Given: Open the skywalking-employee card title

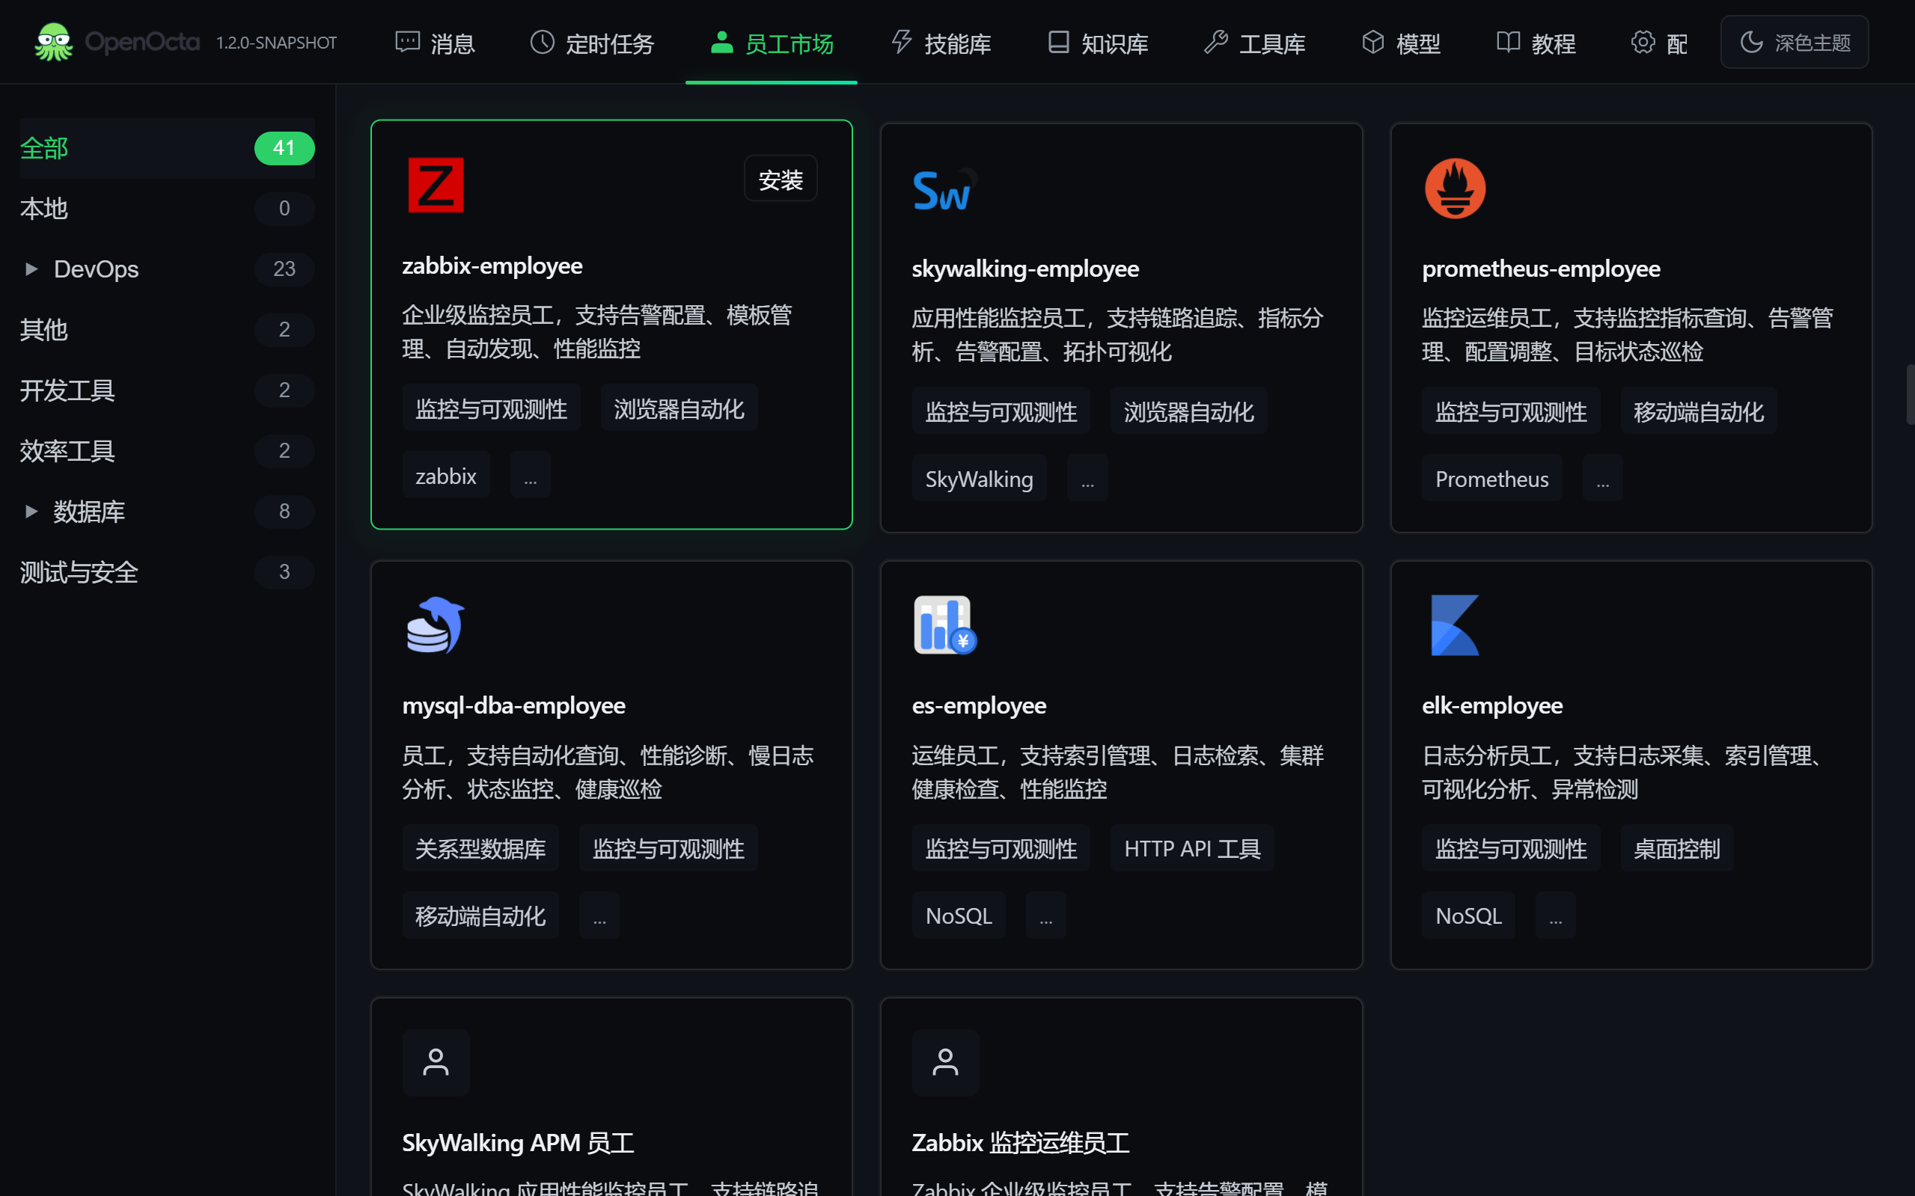Looking at the screenshot, I should pyautogui.click(x=1024, y=269).
